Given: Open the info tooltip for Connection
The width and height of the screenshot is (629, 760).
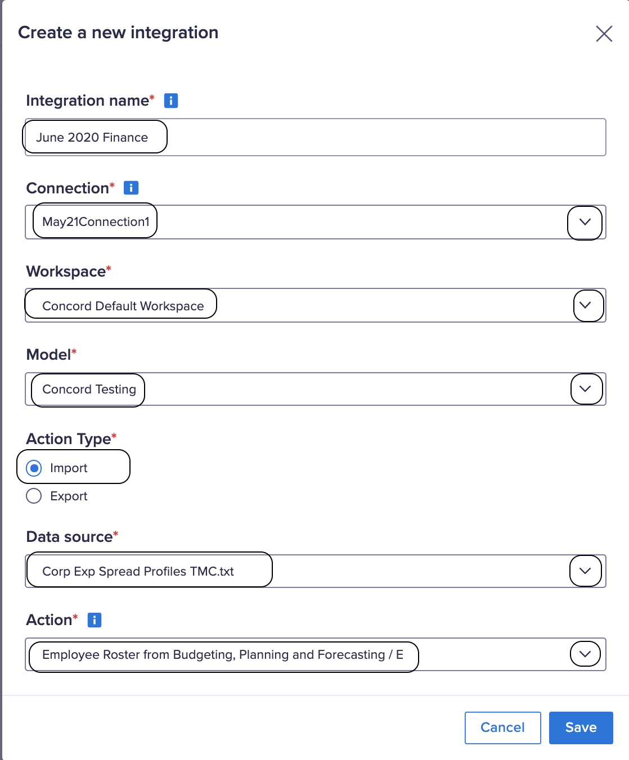Looking at the screenshot, I should click(x=131, y=187).
